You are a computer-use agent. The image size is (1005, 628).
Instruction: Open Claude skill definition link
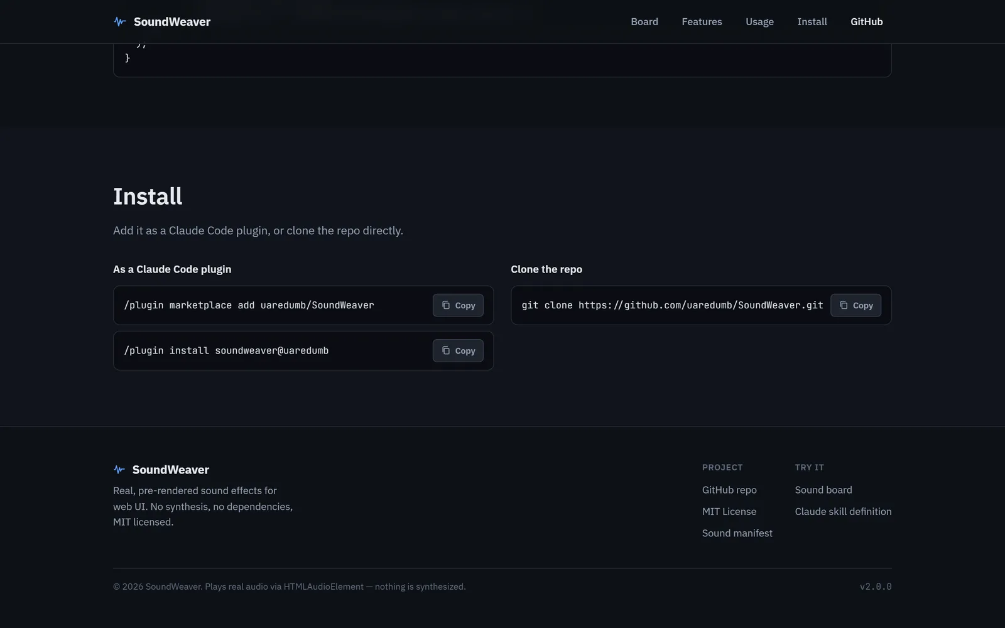tap(843, 512)
